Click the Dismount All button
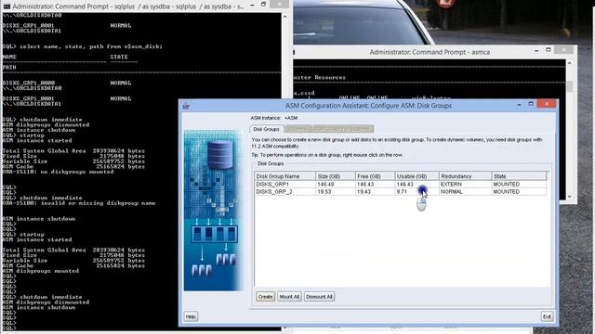 coord(319,297)
